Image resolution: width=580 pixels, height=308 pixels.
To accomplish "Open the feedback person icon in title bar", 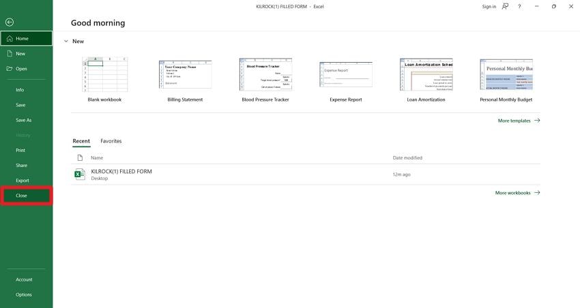I will [505, 7].
